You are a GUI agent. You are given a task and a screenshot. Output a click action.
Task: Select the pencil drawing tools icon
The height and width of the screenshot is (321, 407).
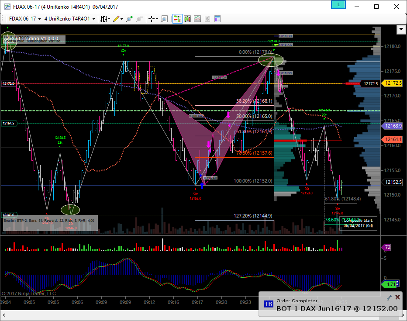point(116,19)
